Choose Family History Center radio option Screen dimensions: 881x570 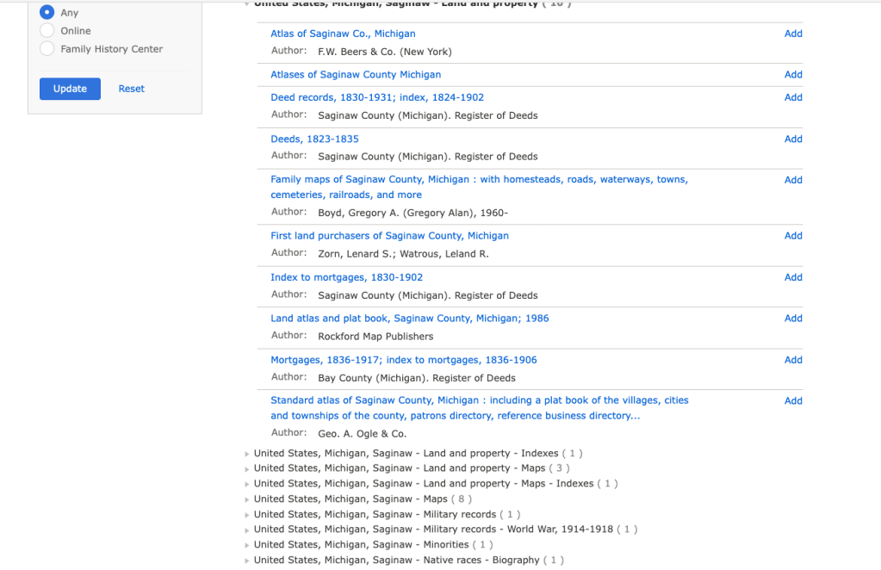click(x=47, y=49)
